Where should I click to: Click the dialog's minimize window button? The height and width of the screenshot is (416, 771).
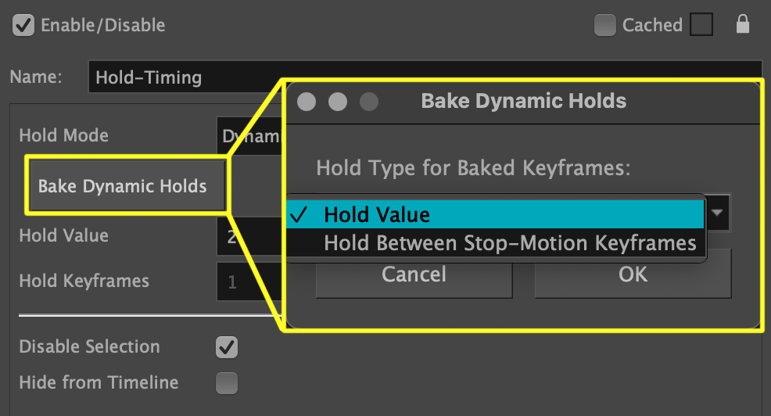click(337, 102)
